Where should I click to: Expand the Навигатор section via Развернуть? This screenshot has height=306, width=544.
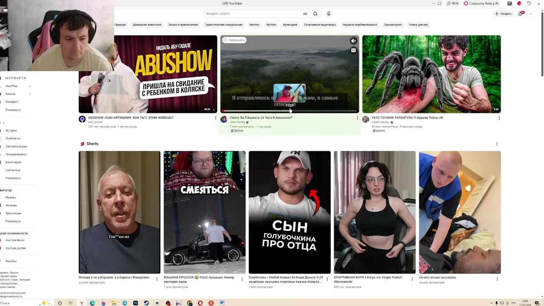pos(13,221)
